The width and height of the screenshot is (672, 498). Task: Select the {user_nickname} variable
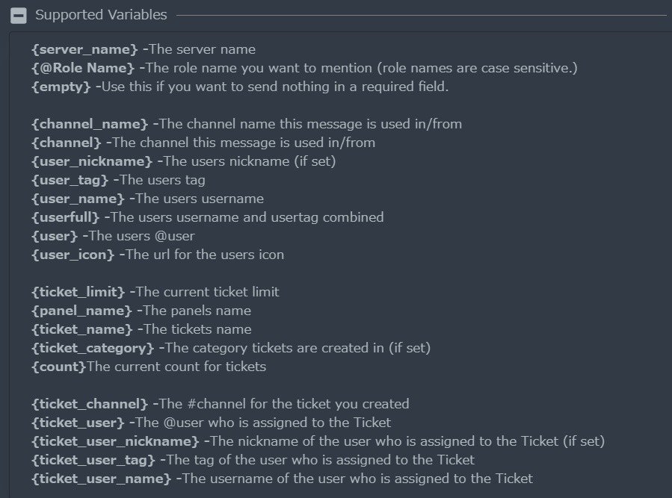click(92, 161)
